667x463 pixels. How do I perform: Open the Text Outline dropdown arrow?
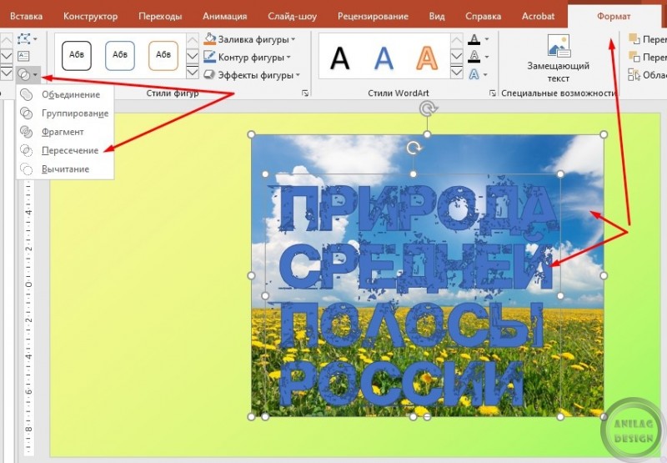tap(487, 57)
